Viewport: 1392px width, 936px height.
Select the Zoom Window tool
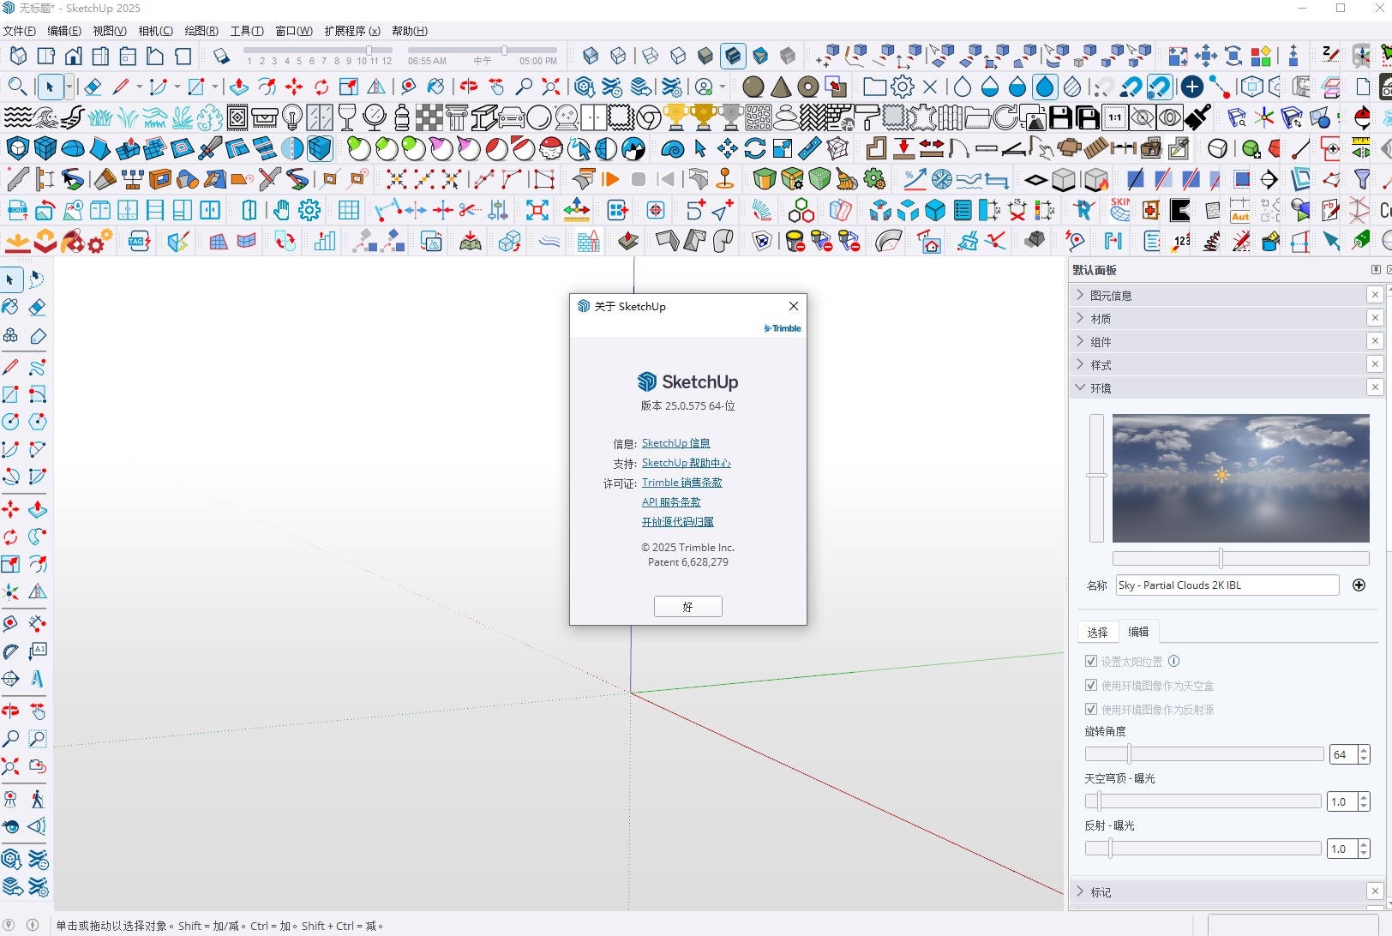point(37,739)
